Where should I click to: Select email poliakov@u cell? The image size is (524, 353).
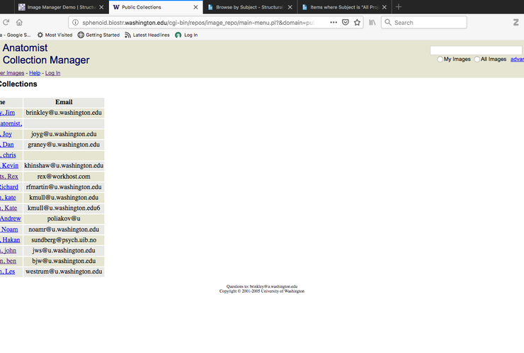coord(64,218)
